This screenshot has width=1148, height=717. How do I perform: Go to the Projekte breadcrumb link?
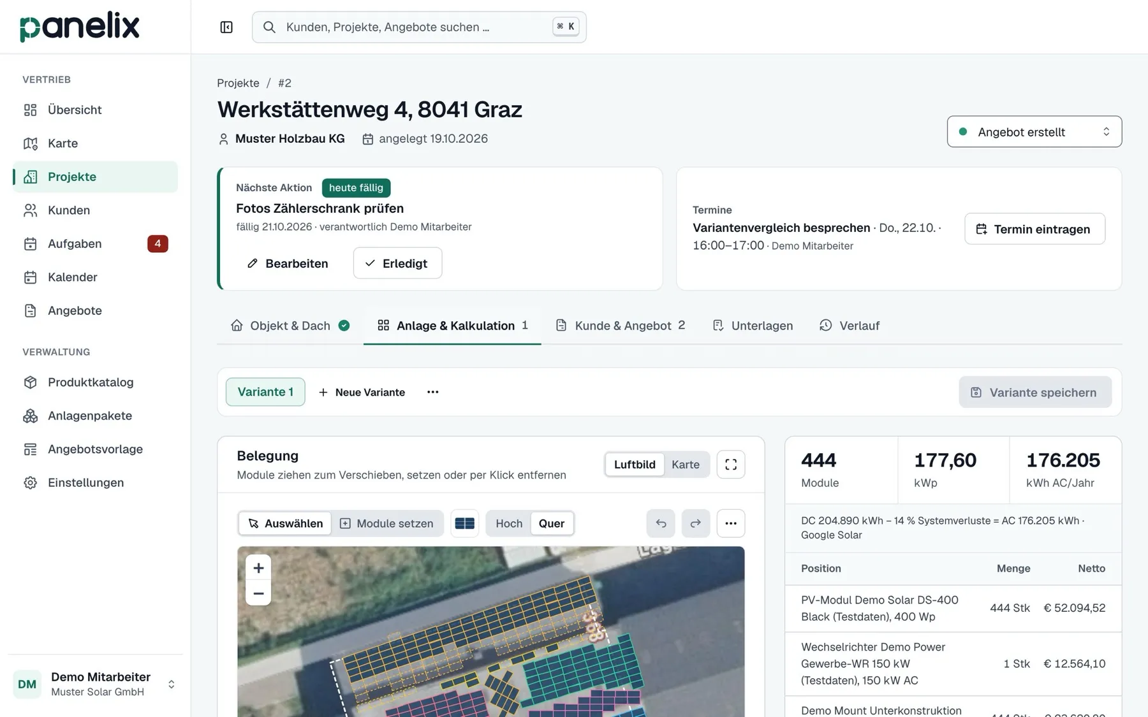[x=238, y=83]
